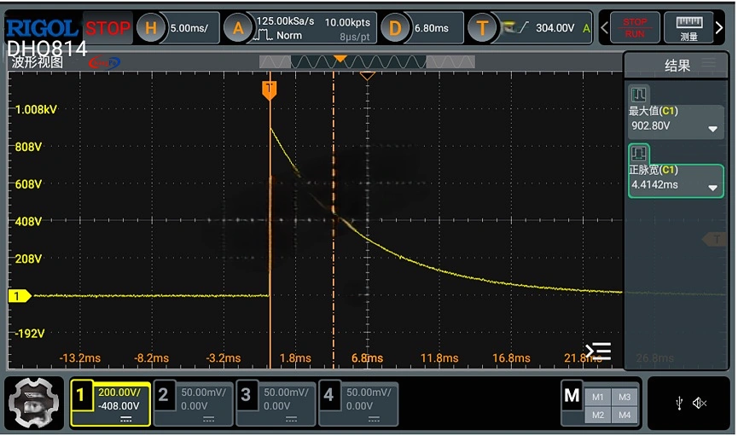Click the STOP RUN button
Image resolution: width=738 pixels, height=436 pixels.
635,28
